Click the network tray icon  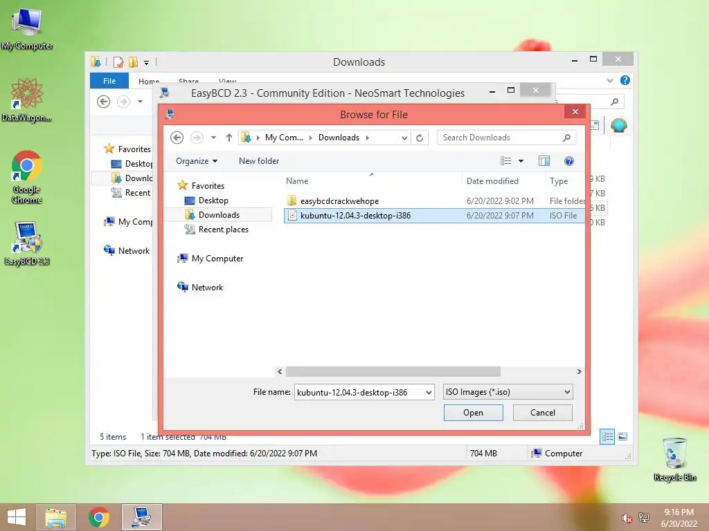(x=644, y=518)
